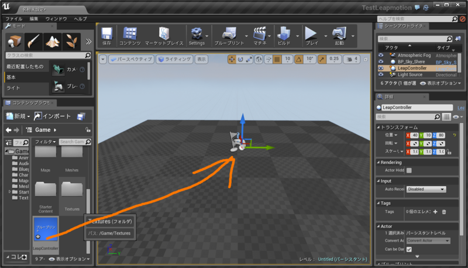Click the Import (インポート) button
Viewport: 468px width, 268px height.
(52, 116)
